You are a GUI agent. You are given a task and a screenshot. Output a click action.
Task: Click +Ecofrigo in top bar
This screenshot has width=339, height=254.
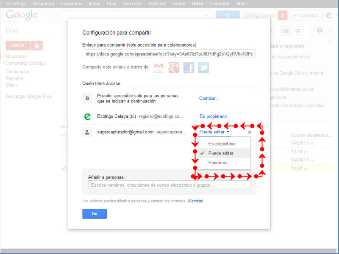pos(16,3)
